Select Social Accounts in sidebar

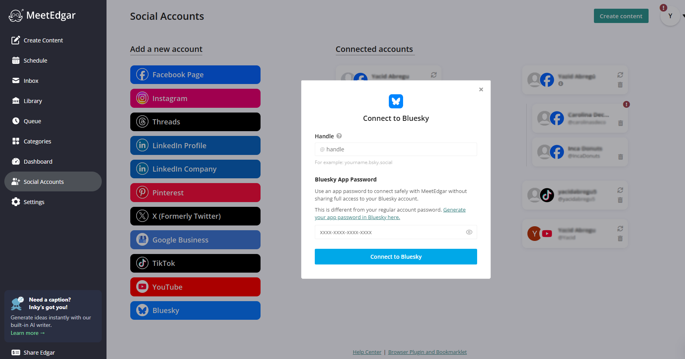(x=53, y=181)
